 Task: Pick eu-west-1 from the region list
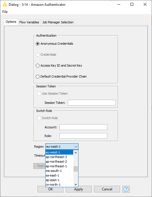59,152
